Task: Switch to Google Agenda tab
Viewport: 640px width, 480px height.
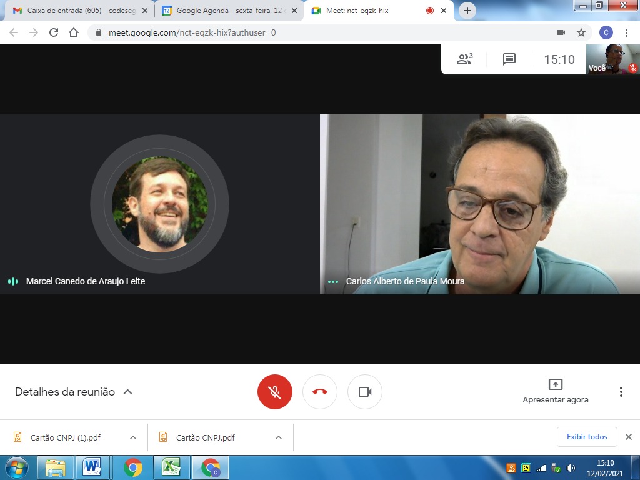Action: (229, 11)
